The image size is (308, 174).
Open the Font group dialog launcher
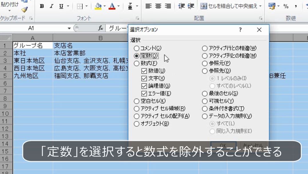(x=137, y=18)
